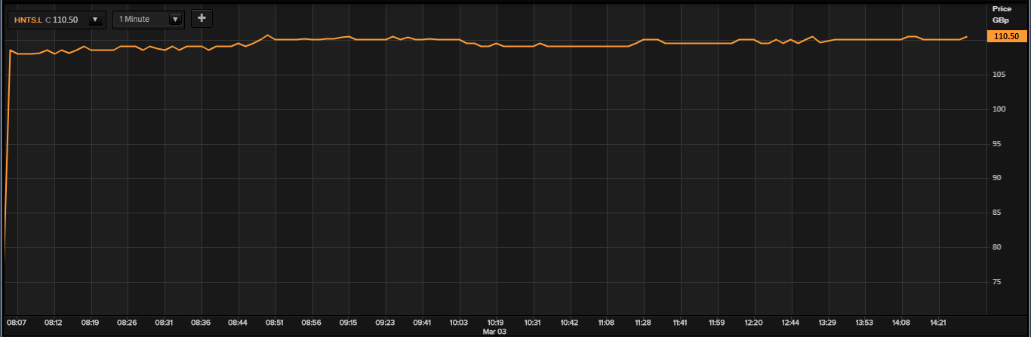This screenshot has height=337, width=1031.
Task: Click the 12:20 time axis label
Action: 754,322
